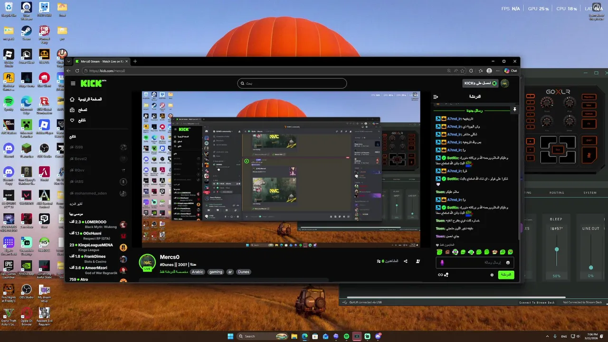Open a new browser tab
The width and height of the screenshot is (608, 342).
pos(135,61)
